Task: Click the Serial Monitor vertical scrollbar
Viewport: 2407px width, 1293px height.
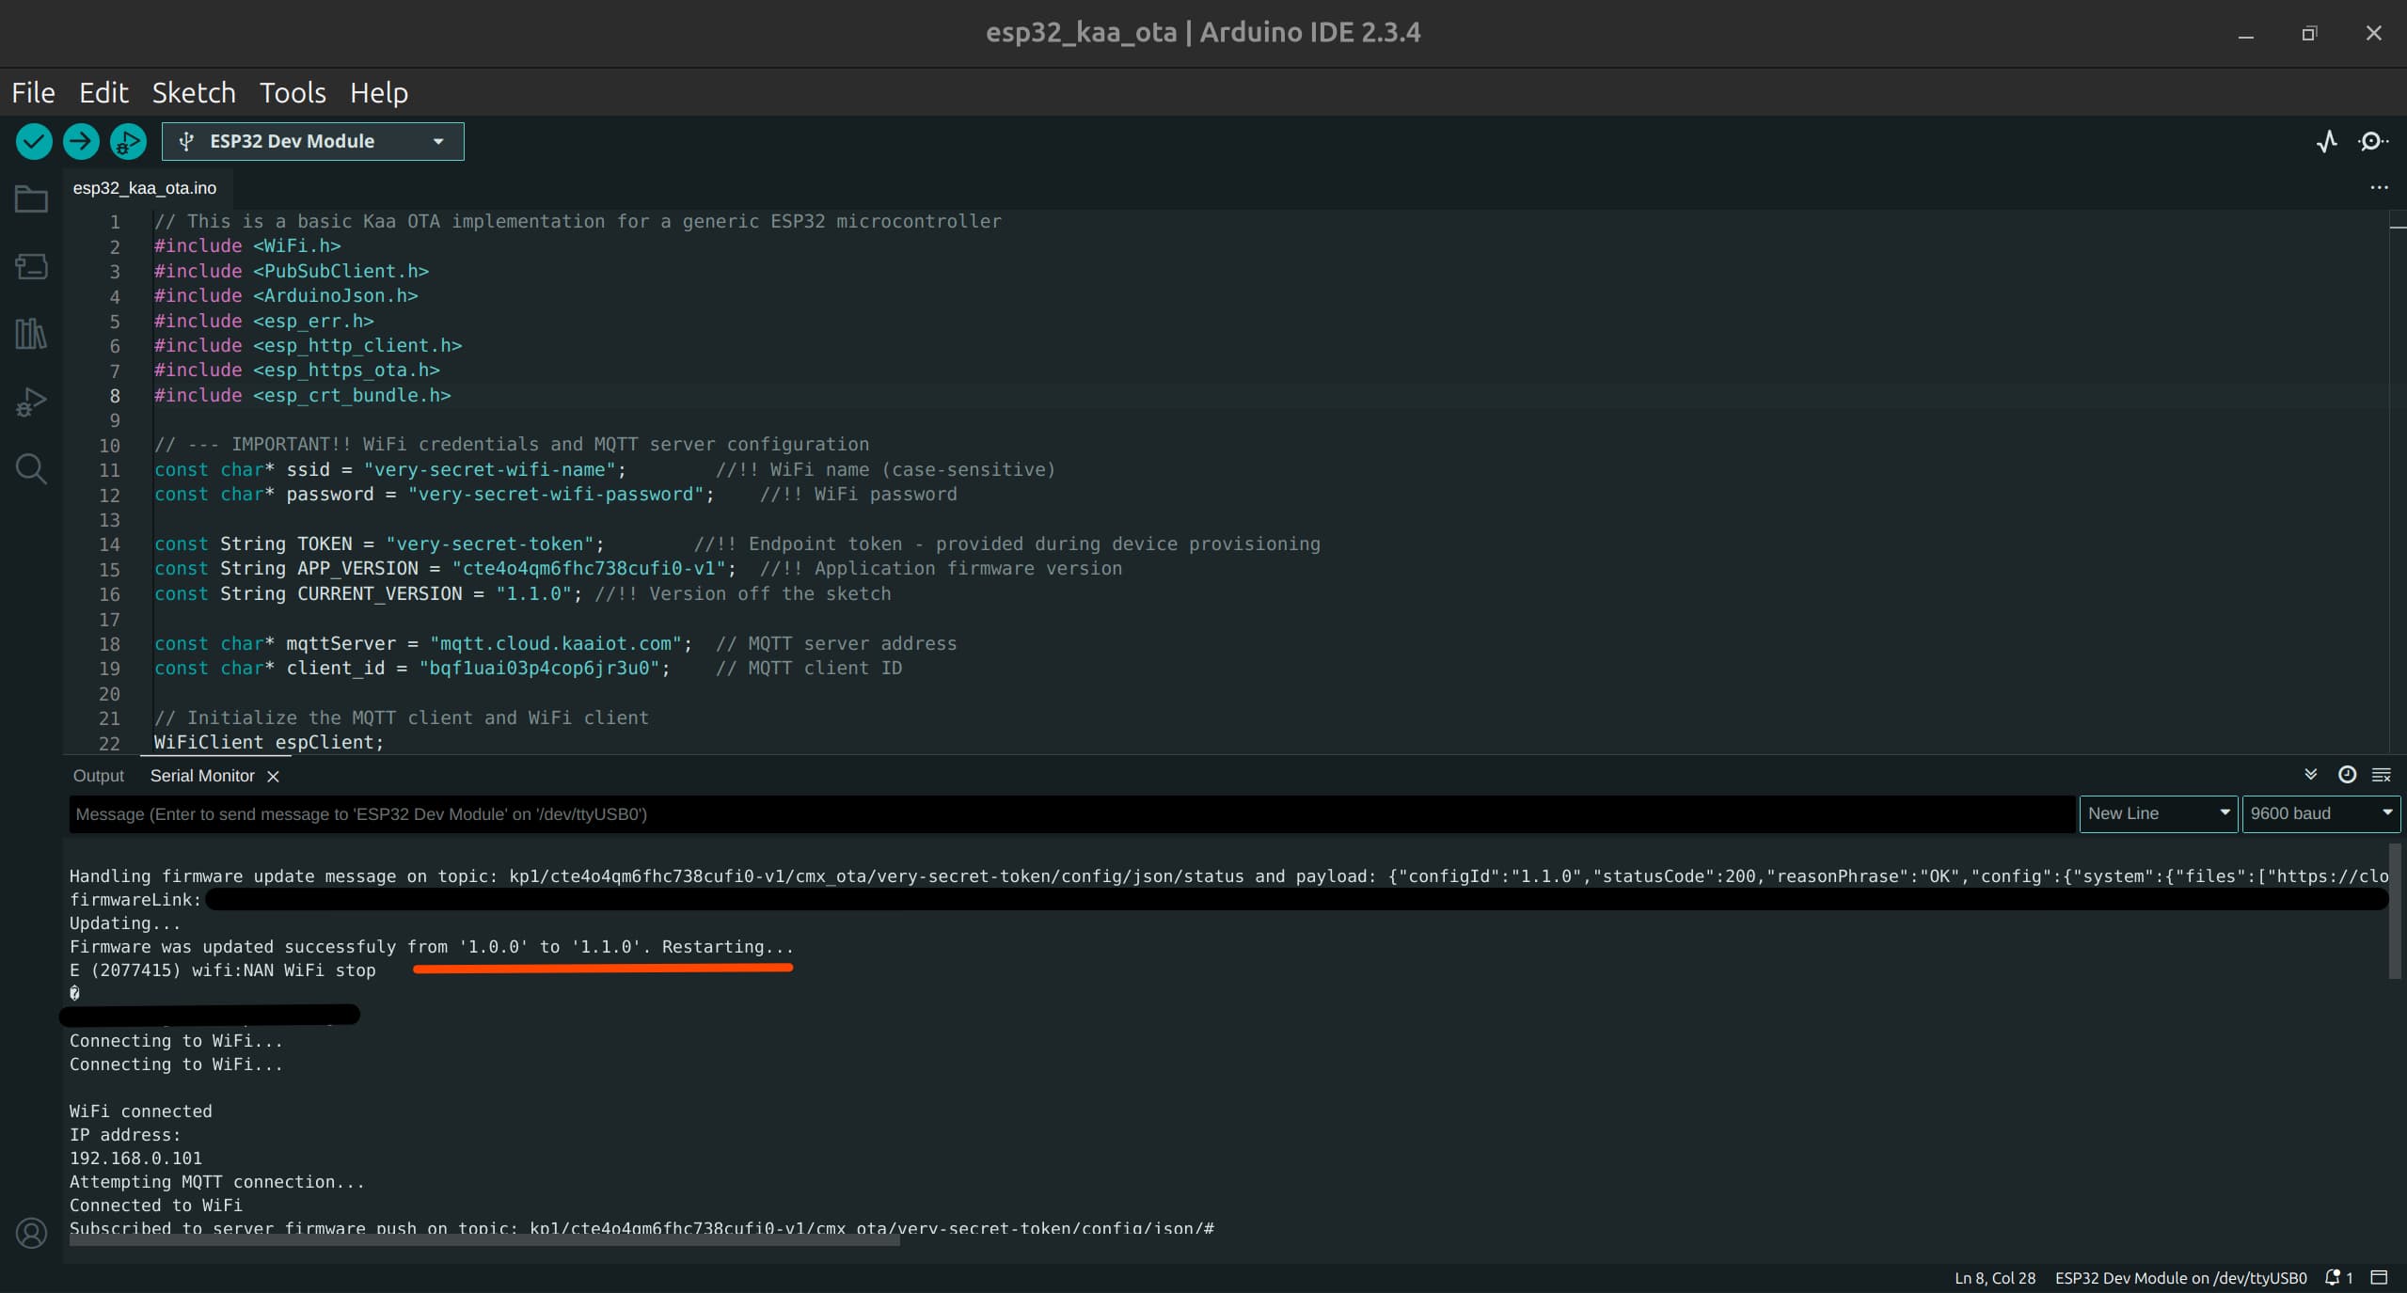Action: click(2394, 911)
